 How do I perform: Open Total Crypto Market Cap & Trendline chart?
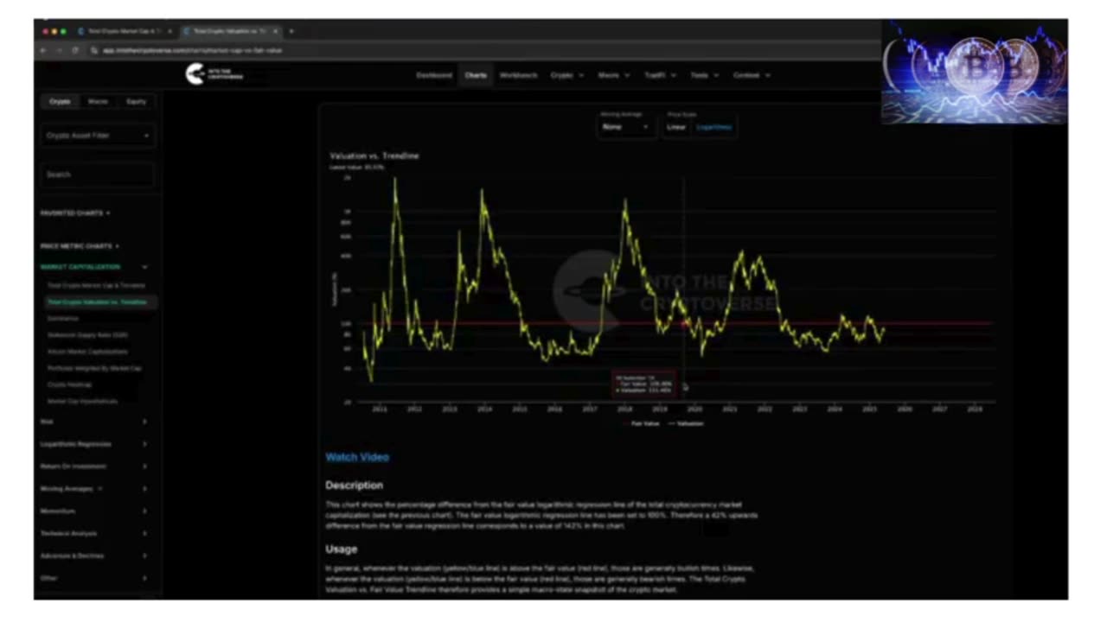click(x=96, y=285)
